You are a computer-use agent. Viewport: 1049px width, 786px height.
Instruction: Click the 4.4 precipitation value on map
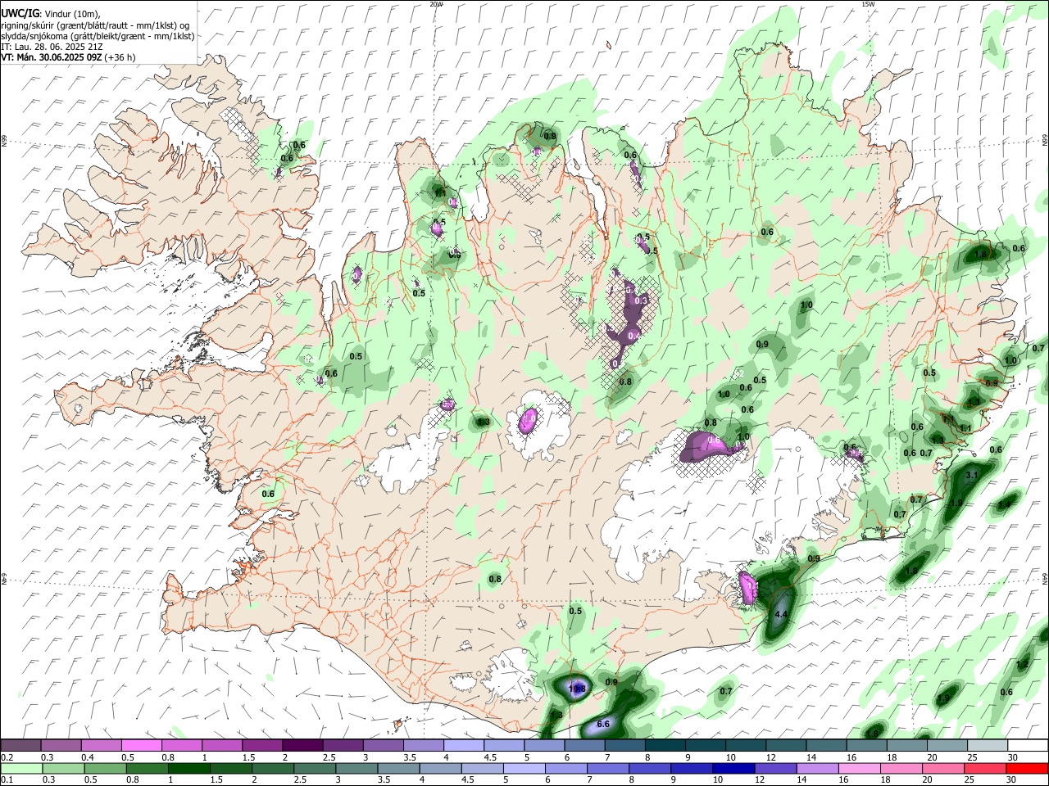coord(781,614)
